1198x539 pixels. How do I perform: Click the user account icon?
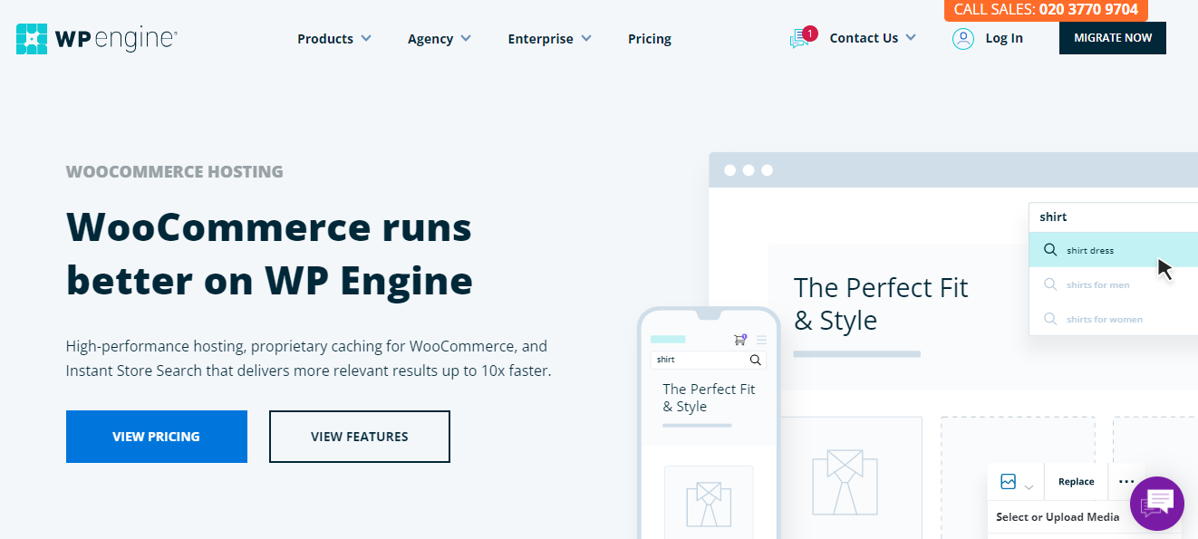click(x=962, y=38)
